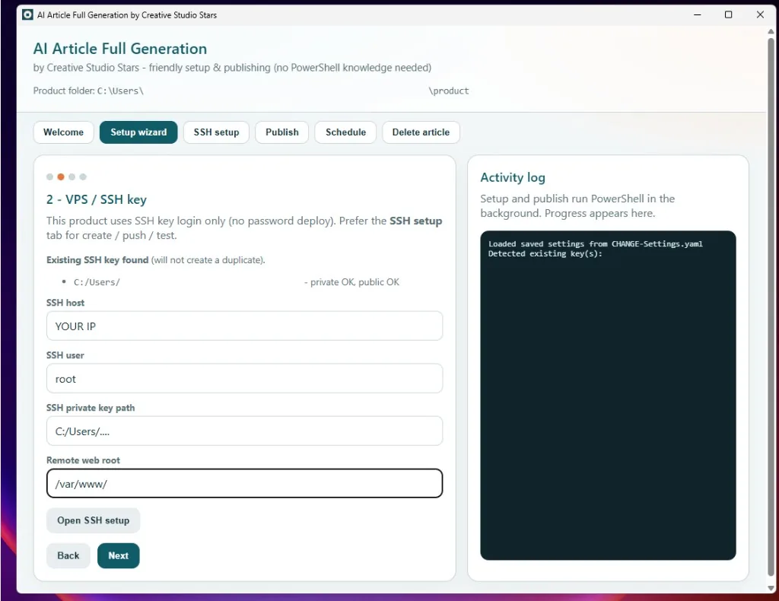Focus the SSH private key path field
The height and width of the screenshot is (601, 779).
244,431
